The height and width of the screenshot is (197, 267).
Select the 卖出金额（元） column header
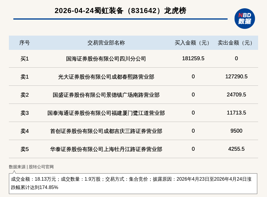[236, 43]
